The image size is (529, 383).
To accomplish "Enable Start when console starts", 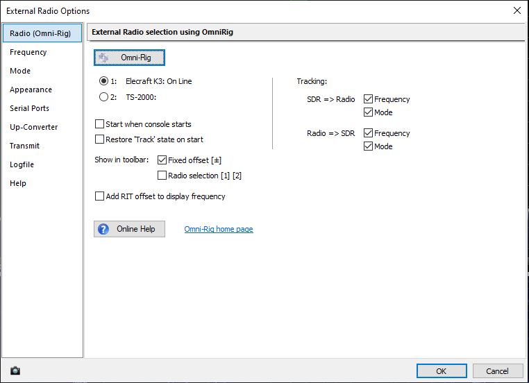I will point(99,124).
